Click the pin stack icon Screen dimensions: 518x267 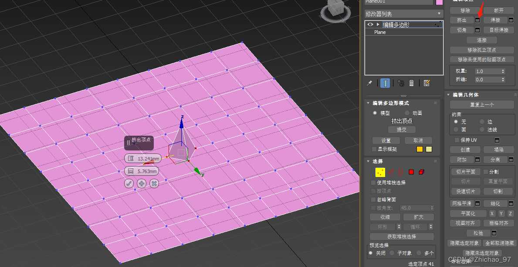(370, 83)
